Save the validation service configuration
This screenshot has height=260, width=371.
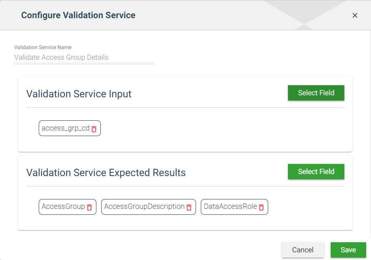tap(348, 250)
